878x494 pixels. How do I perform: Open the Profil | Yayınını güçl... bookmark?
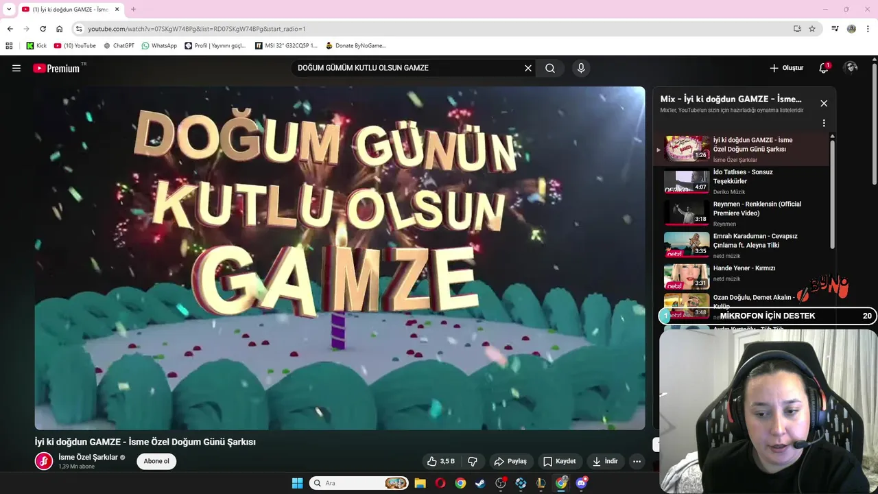click(x=215, y=46)
